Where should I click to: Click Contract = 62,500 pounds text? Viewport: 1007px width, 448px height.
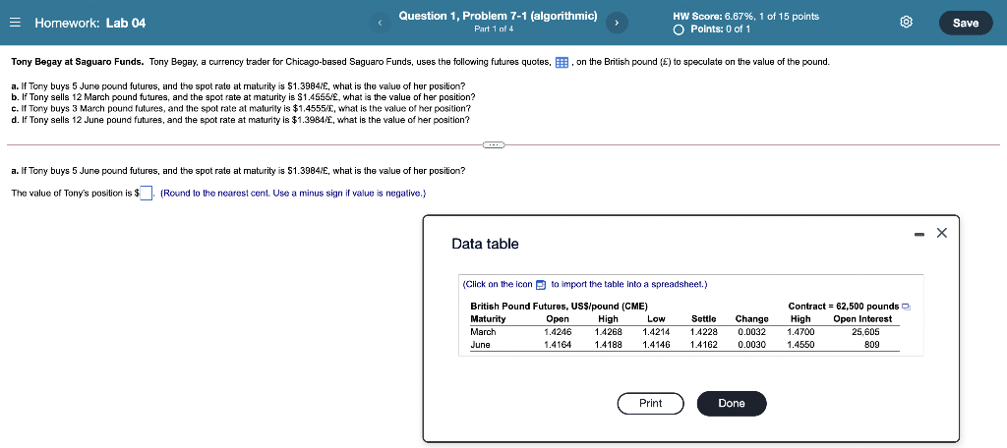click(843, 307)
